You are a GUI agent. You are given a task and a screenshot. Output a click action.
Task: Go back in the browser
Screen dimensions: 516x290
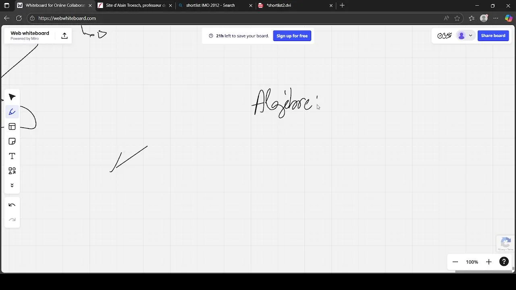pyautogui.click(x=6, y=18)
